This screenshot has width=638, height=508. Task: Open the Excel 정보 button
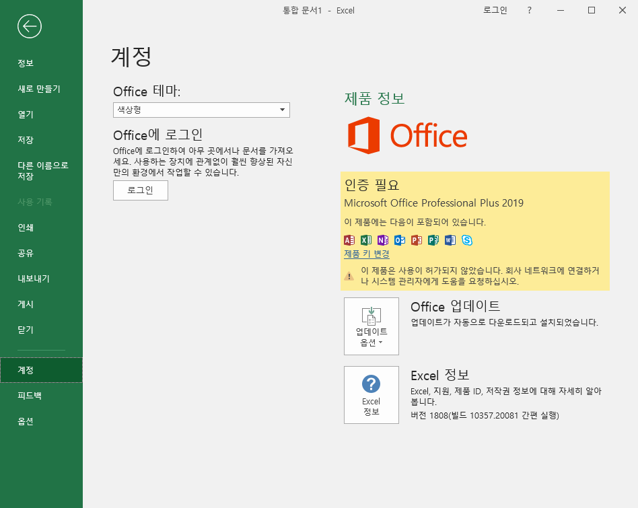tap(371, 395)
